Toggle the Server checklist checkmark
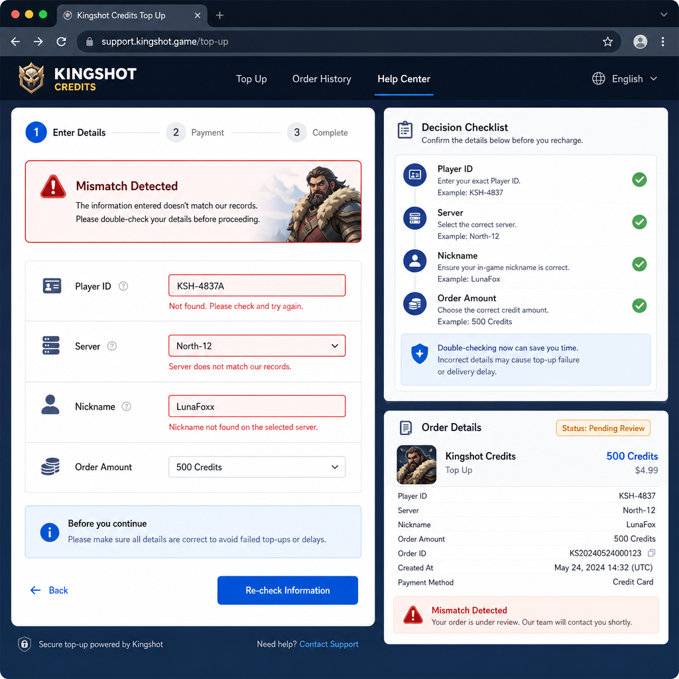 [639, 221]
